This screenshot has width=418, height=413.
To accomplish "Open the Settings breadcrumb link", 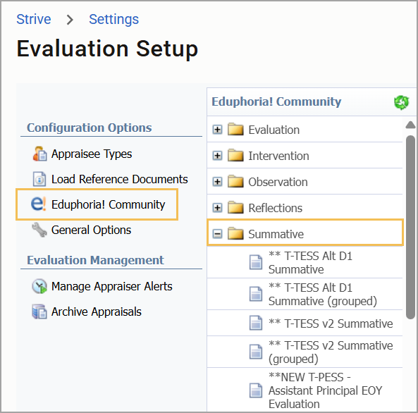I will [x=113, y=19].
